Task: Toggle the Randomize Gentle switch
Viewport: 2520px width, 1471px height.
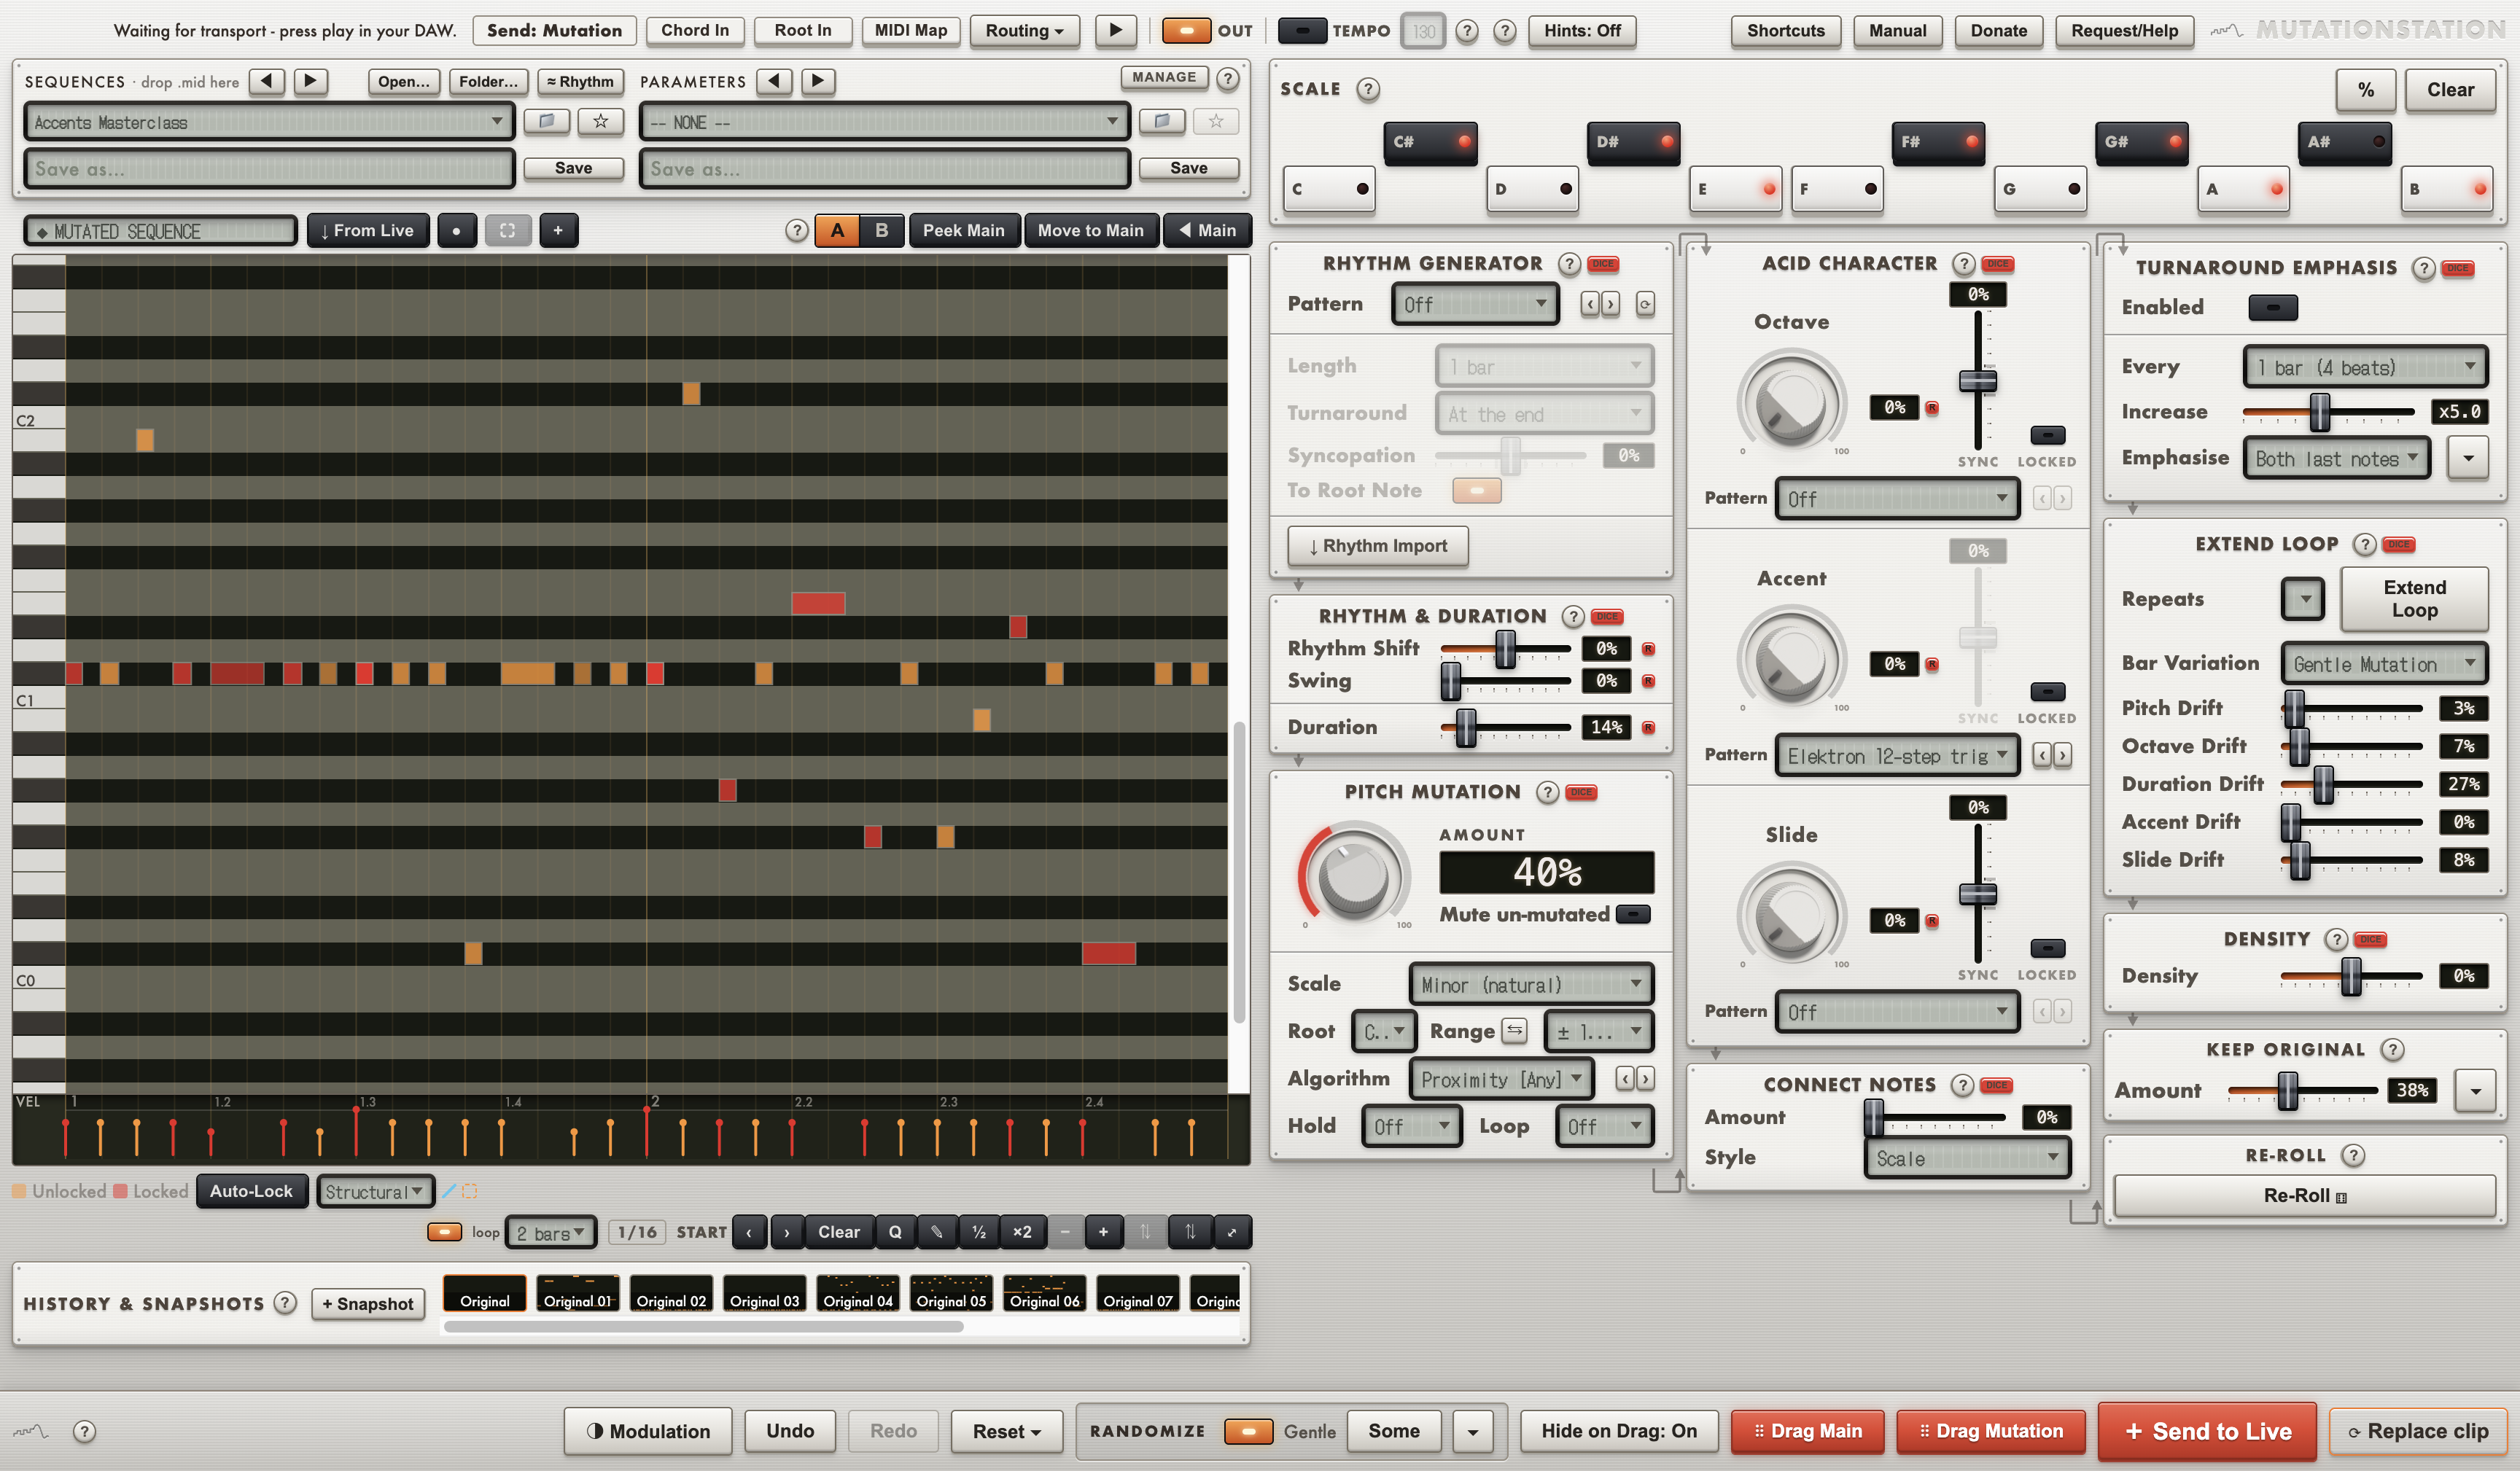Action: coord(1248,1431)
